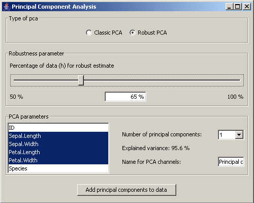The image size is (254, 203).
Task: Open the number of principal components dropdown arrow
Action: click(239, 135)
